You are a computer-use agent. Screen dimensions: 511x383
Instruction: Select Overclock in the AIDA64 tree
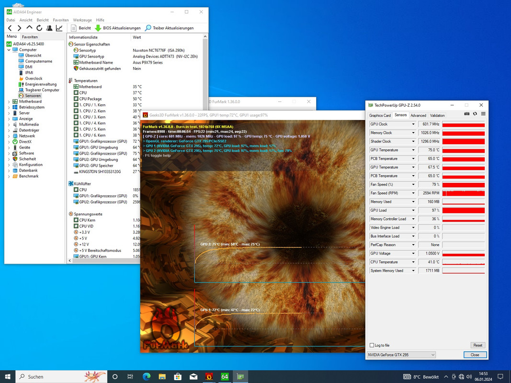pos(31,79)
